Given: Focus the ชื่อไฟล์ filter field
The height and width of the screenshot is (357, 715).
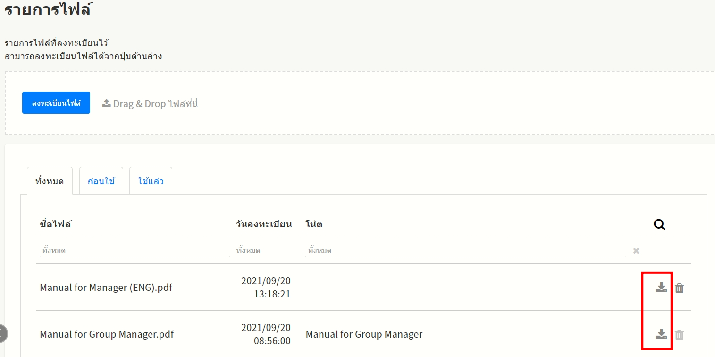Looking at the screenshot, I should pos(134,251).
